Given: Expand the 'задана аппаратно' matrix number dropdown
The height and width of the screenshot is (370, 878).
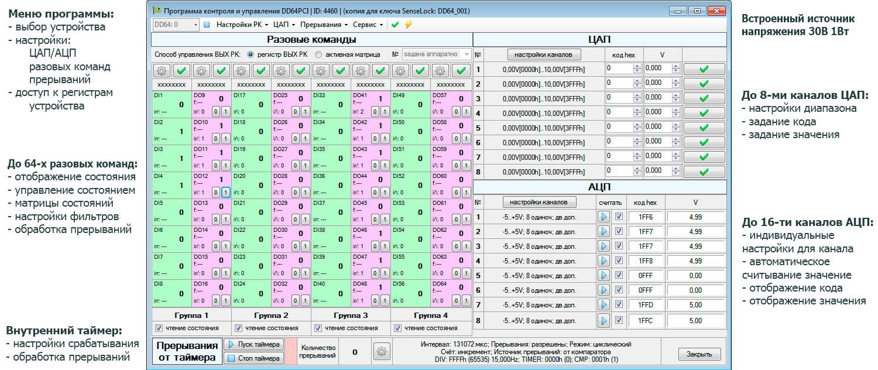Looking at the screenshot, I should 466,54.
